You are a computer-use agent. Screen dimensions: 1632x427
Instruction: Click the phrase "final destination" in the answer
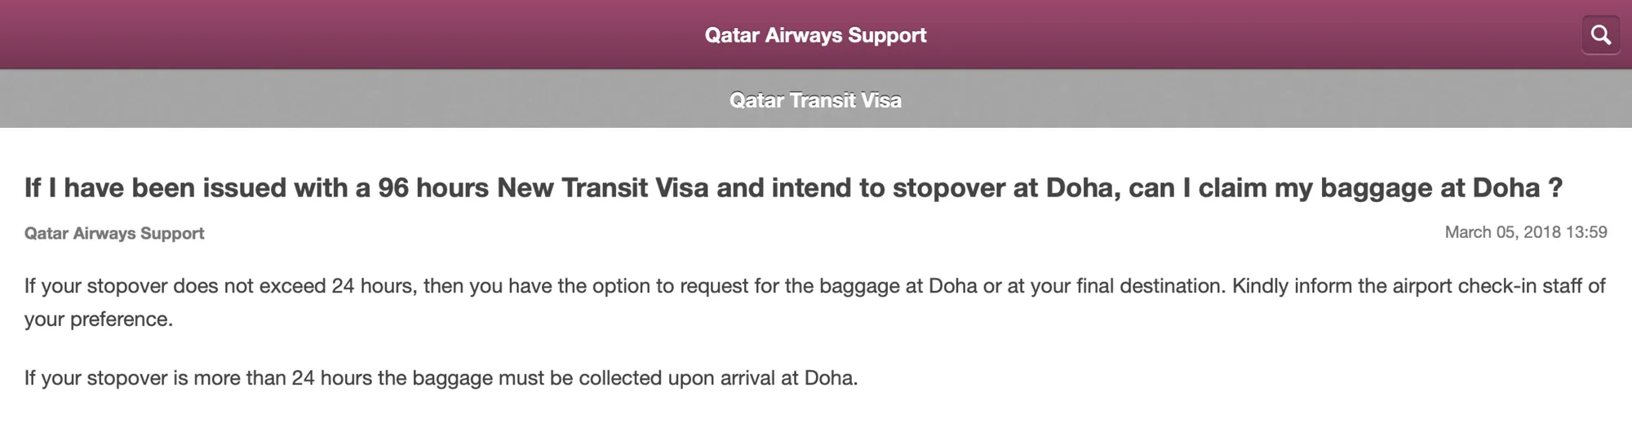pyautogui.click(x=1149, y=286)
